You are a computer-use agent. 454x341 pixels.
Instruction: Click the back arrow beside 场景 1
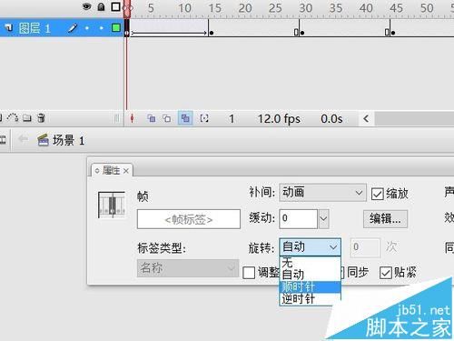24,139
